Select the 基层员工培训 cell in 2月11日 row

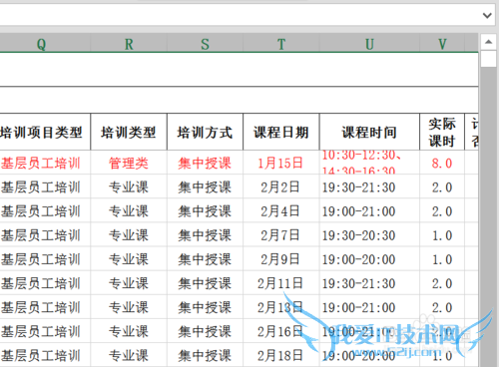[45, 283]
